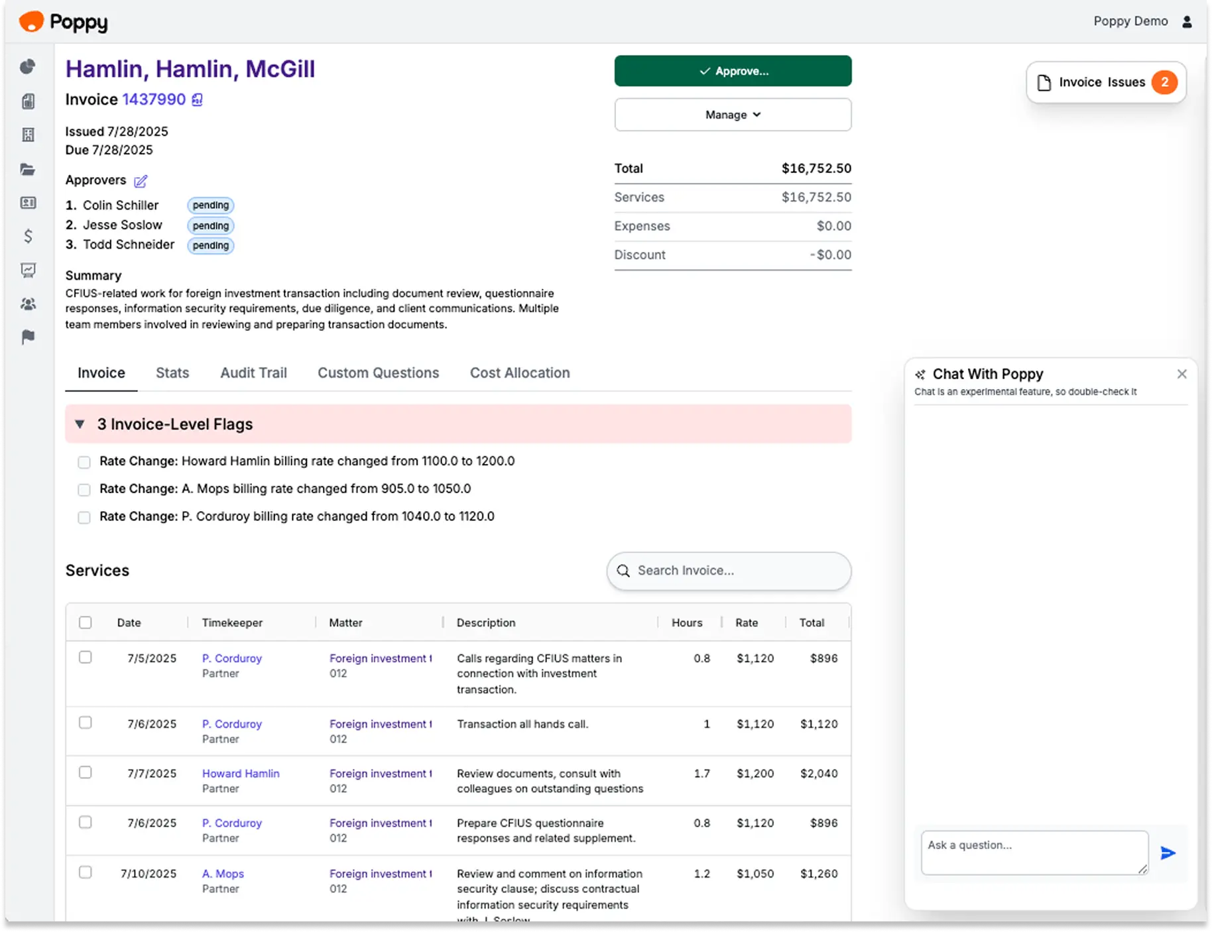The width and height of the screenshot is (1212, 932).
Task: Click the PDF icon beside invoice number 1437990
Action: point(197,100)
